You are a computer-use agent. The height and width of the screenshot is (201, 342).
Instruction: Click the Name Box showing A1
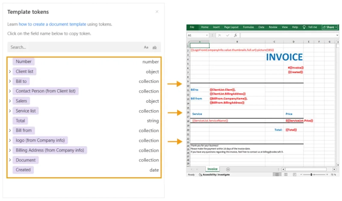click(196, 35)
